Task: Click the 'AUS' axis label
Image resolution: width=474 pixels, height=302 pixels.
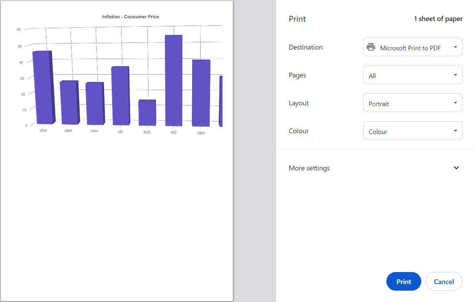Action: tap(147, 132)
